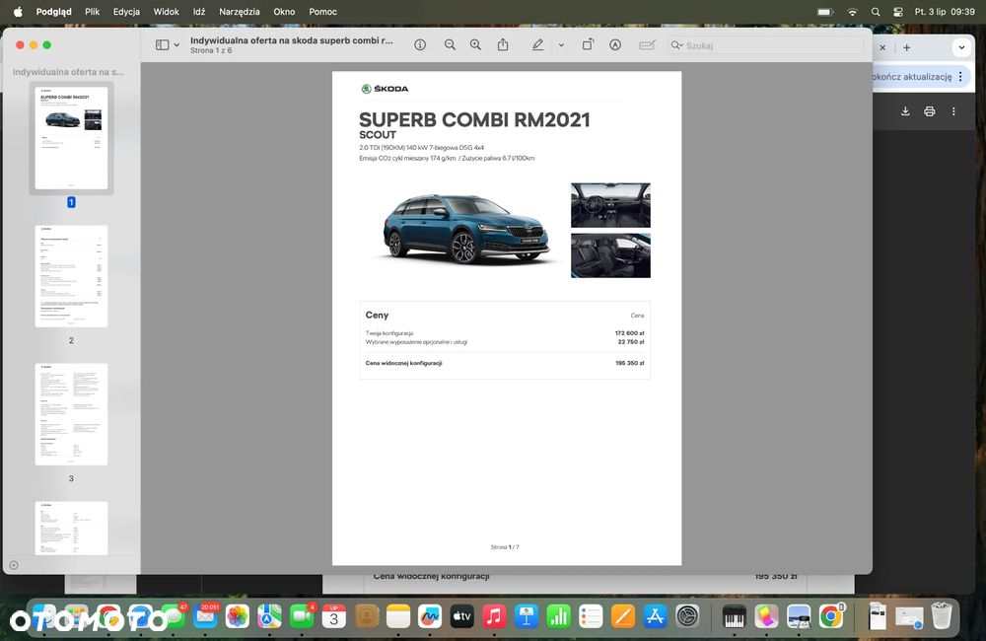
Task: Click the price 195 350 zł
Action: (629, 363)
